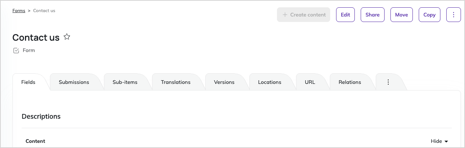Select the Translations tab
This screenshot has width=465, height=148.
click(176, 82)
